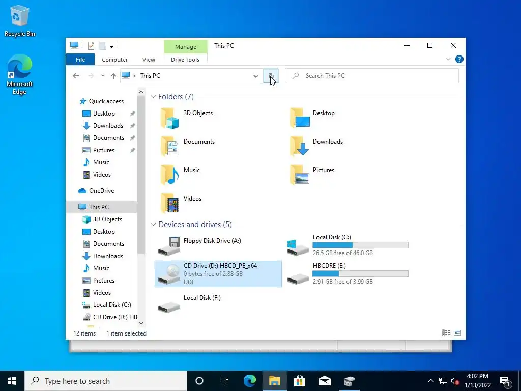
Task: Click the network tray icon
Action: point(443,381)
